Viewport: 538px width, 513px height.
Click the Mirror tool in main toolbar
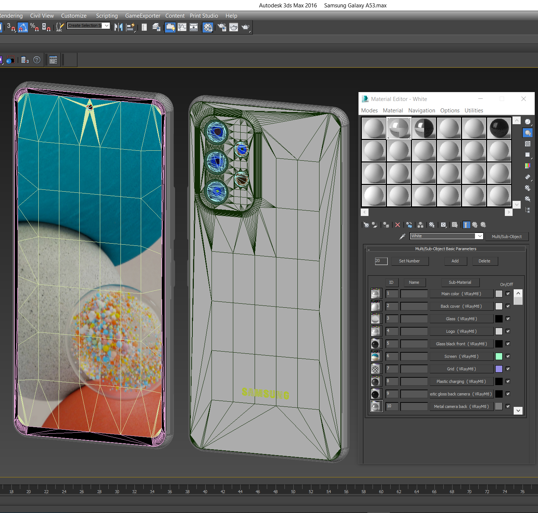pyautogui.click(x=118, y=27)
